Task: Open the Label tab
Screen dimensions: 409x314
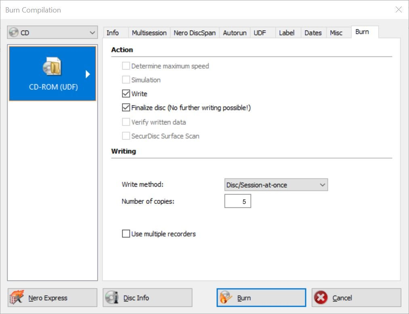Action: click(287, 33)
